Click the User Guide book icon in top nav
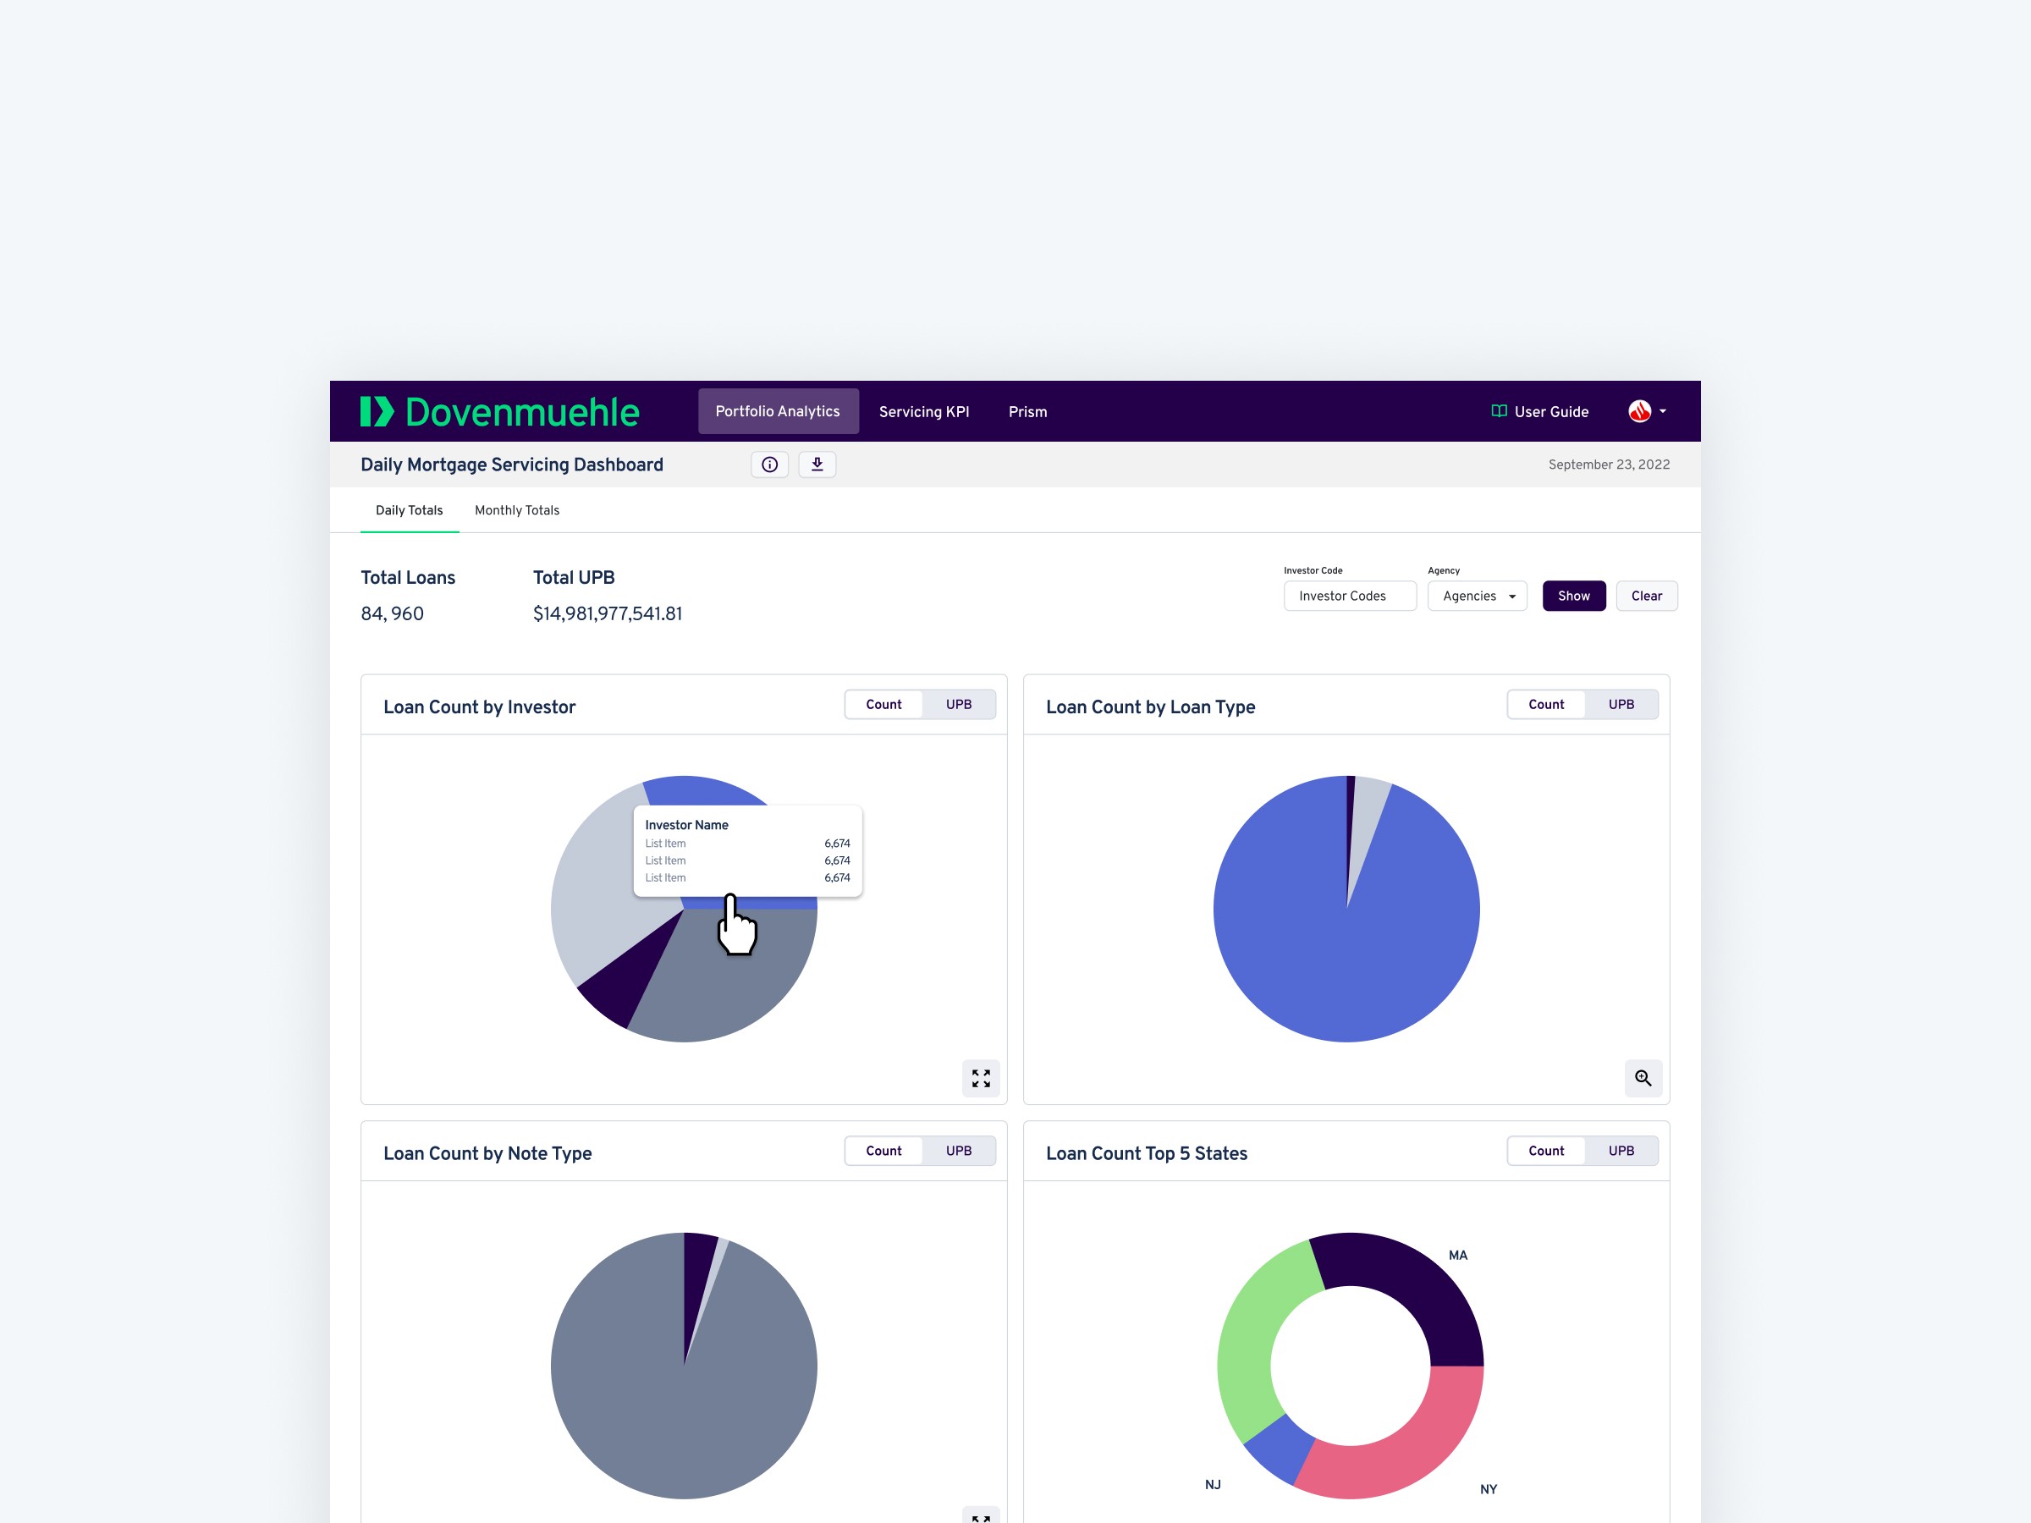The height and width of the screenshot is (1523, 2031). point(1497,411)
